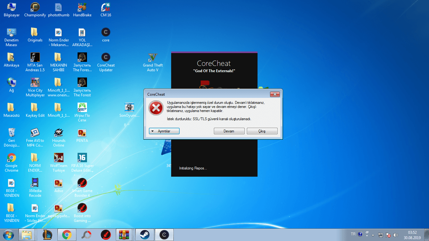429x241 pixels.
Task: Open the Championify desktop shortcut
Action: pyautogui.click(x=35, y=10)
